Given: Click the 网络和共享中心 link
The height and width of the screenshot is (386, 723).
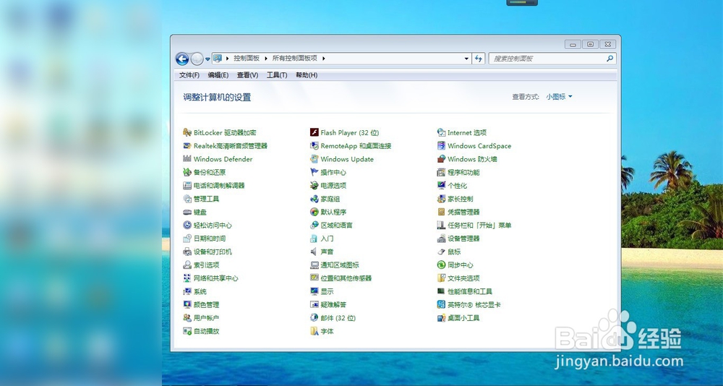Looking at the screenshot, I should [x=215, y=278].
